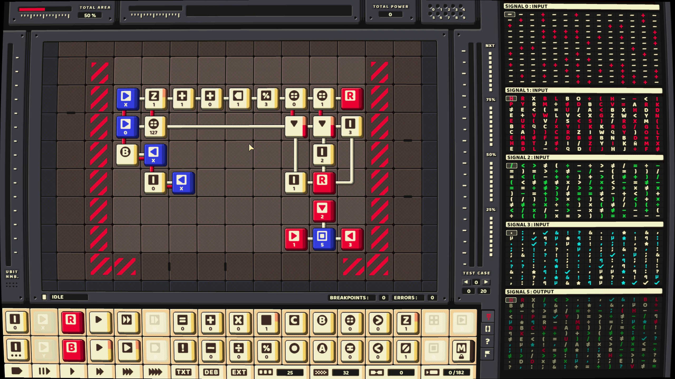Run the simulation at quadruple speed

coord(156,371)
